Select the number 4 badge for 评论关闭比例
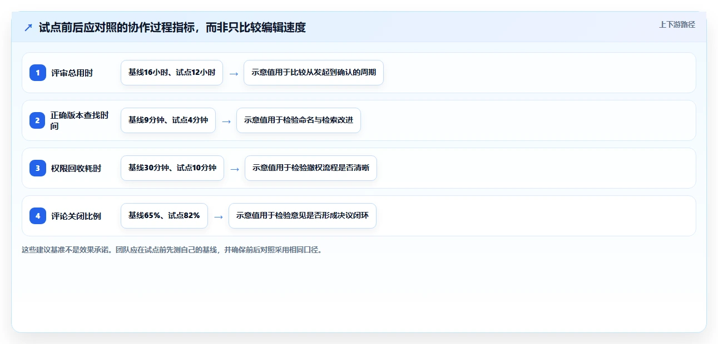718x344 pixels. 38,216
